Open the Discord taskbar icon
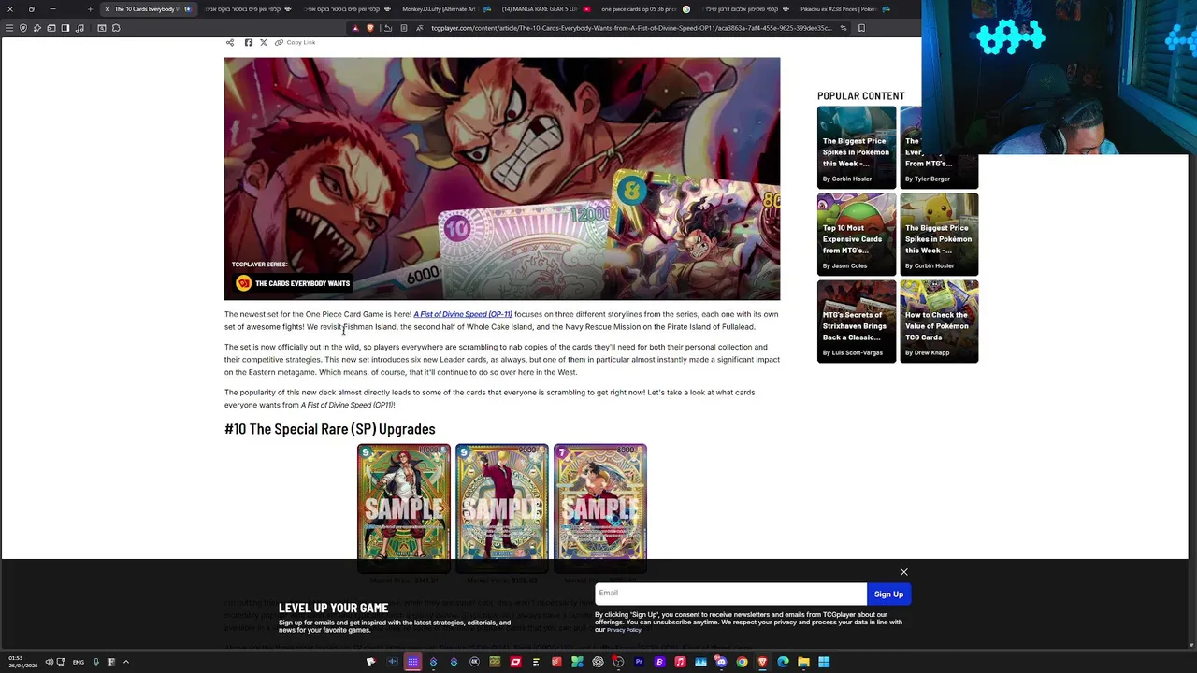This screenshot has height=673, width=1197. 721,662
